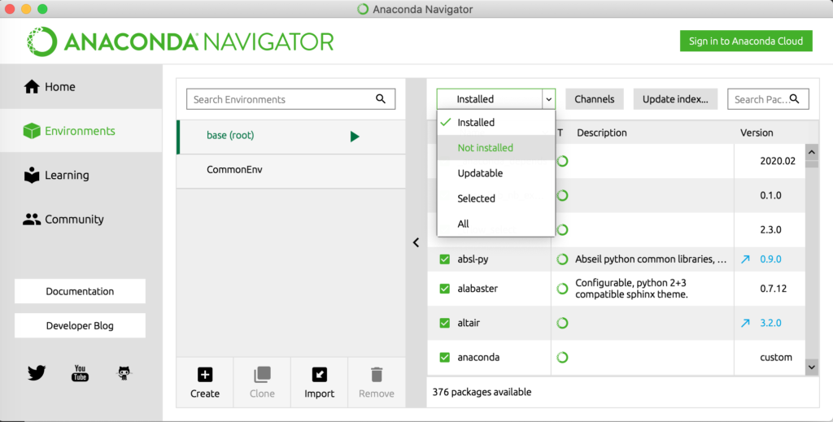Screen dimensions: 833x422
Task: Import an environment
Action: pos(319,382)
